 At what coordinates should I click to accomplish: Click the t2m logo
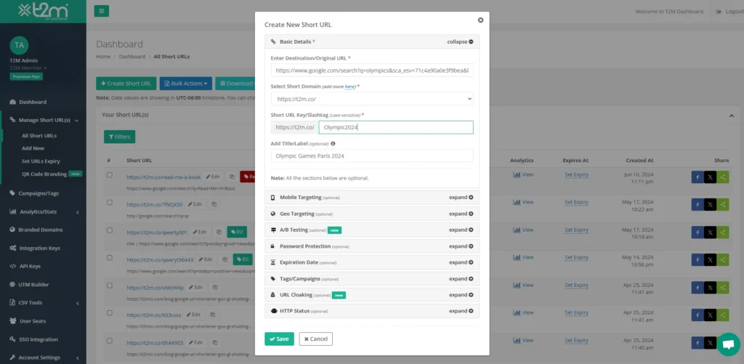[43, 11]
